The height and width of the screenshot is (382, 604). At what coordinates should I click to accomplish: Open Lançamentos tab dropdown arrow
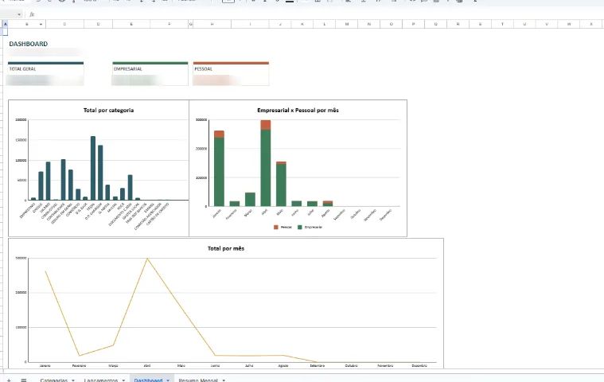123,380
